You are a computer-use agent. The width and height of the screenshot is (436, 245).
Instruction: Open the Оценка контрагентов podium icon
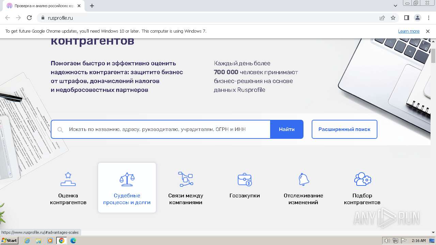(68, 179)
